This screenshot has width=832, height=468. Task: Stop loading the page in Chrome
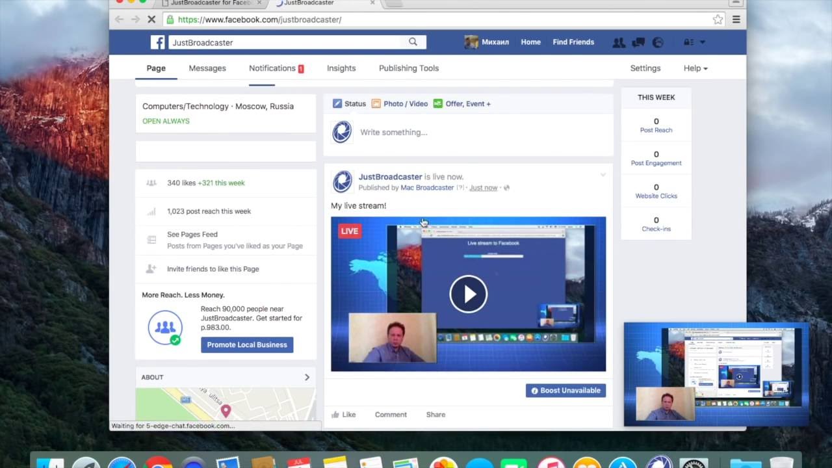coord(151,19)
